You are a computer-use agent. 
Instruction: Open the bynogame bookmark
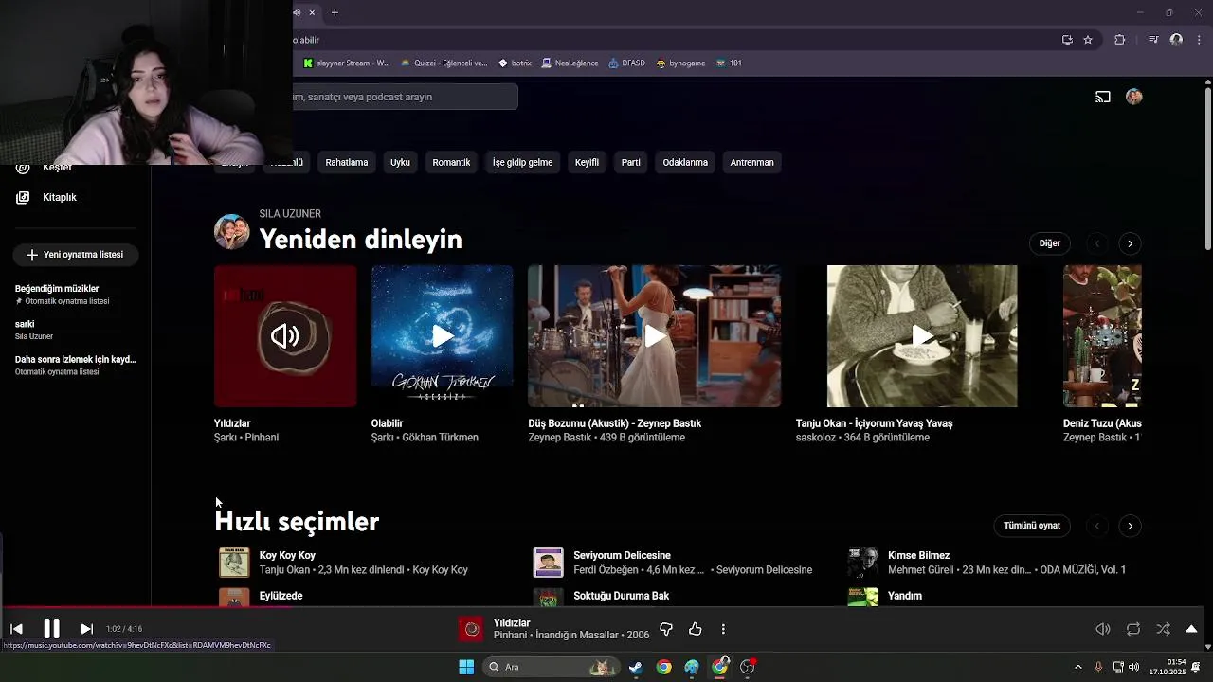coord(680,63)
